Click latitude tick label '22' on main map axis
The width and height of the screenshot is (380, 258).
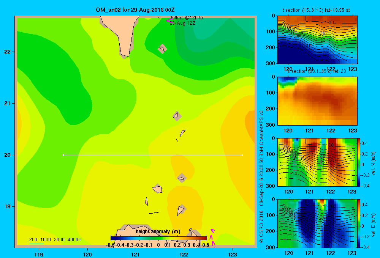pyautogui.click(x=8, y=52)
